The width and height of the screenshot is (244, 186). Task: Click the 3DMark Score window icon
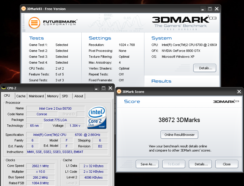point(119,91)
